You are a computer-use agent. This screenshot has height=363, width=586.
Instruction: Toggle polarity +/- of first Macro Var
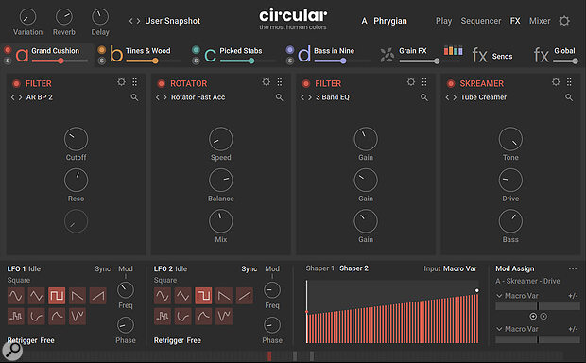click(573, 296)
